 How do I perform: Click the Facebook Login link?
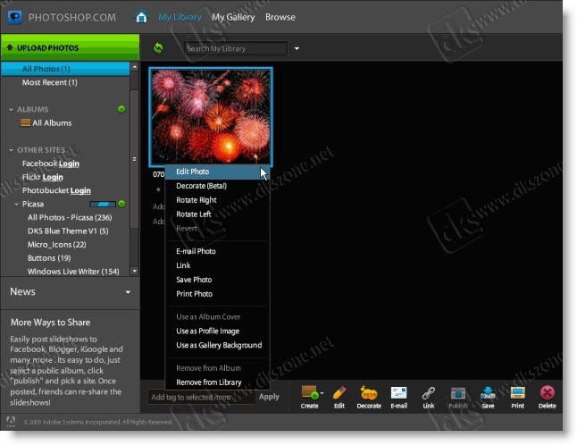(69, 164)
